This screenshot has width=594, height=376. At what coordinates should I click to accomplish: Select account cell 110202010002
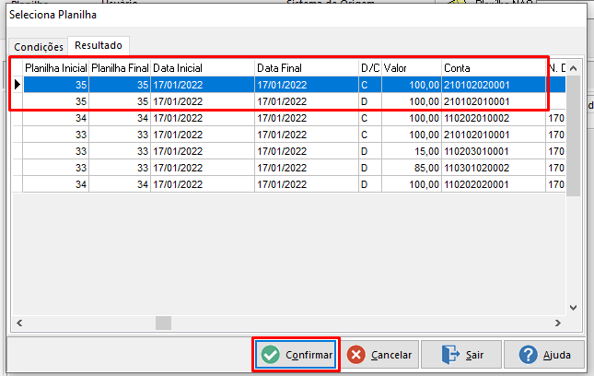pyautogui.click(x=494, y=118)
